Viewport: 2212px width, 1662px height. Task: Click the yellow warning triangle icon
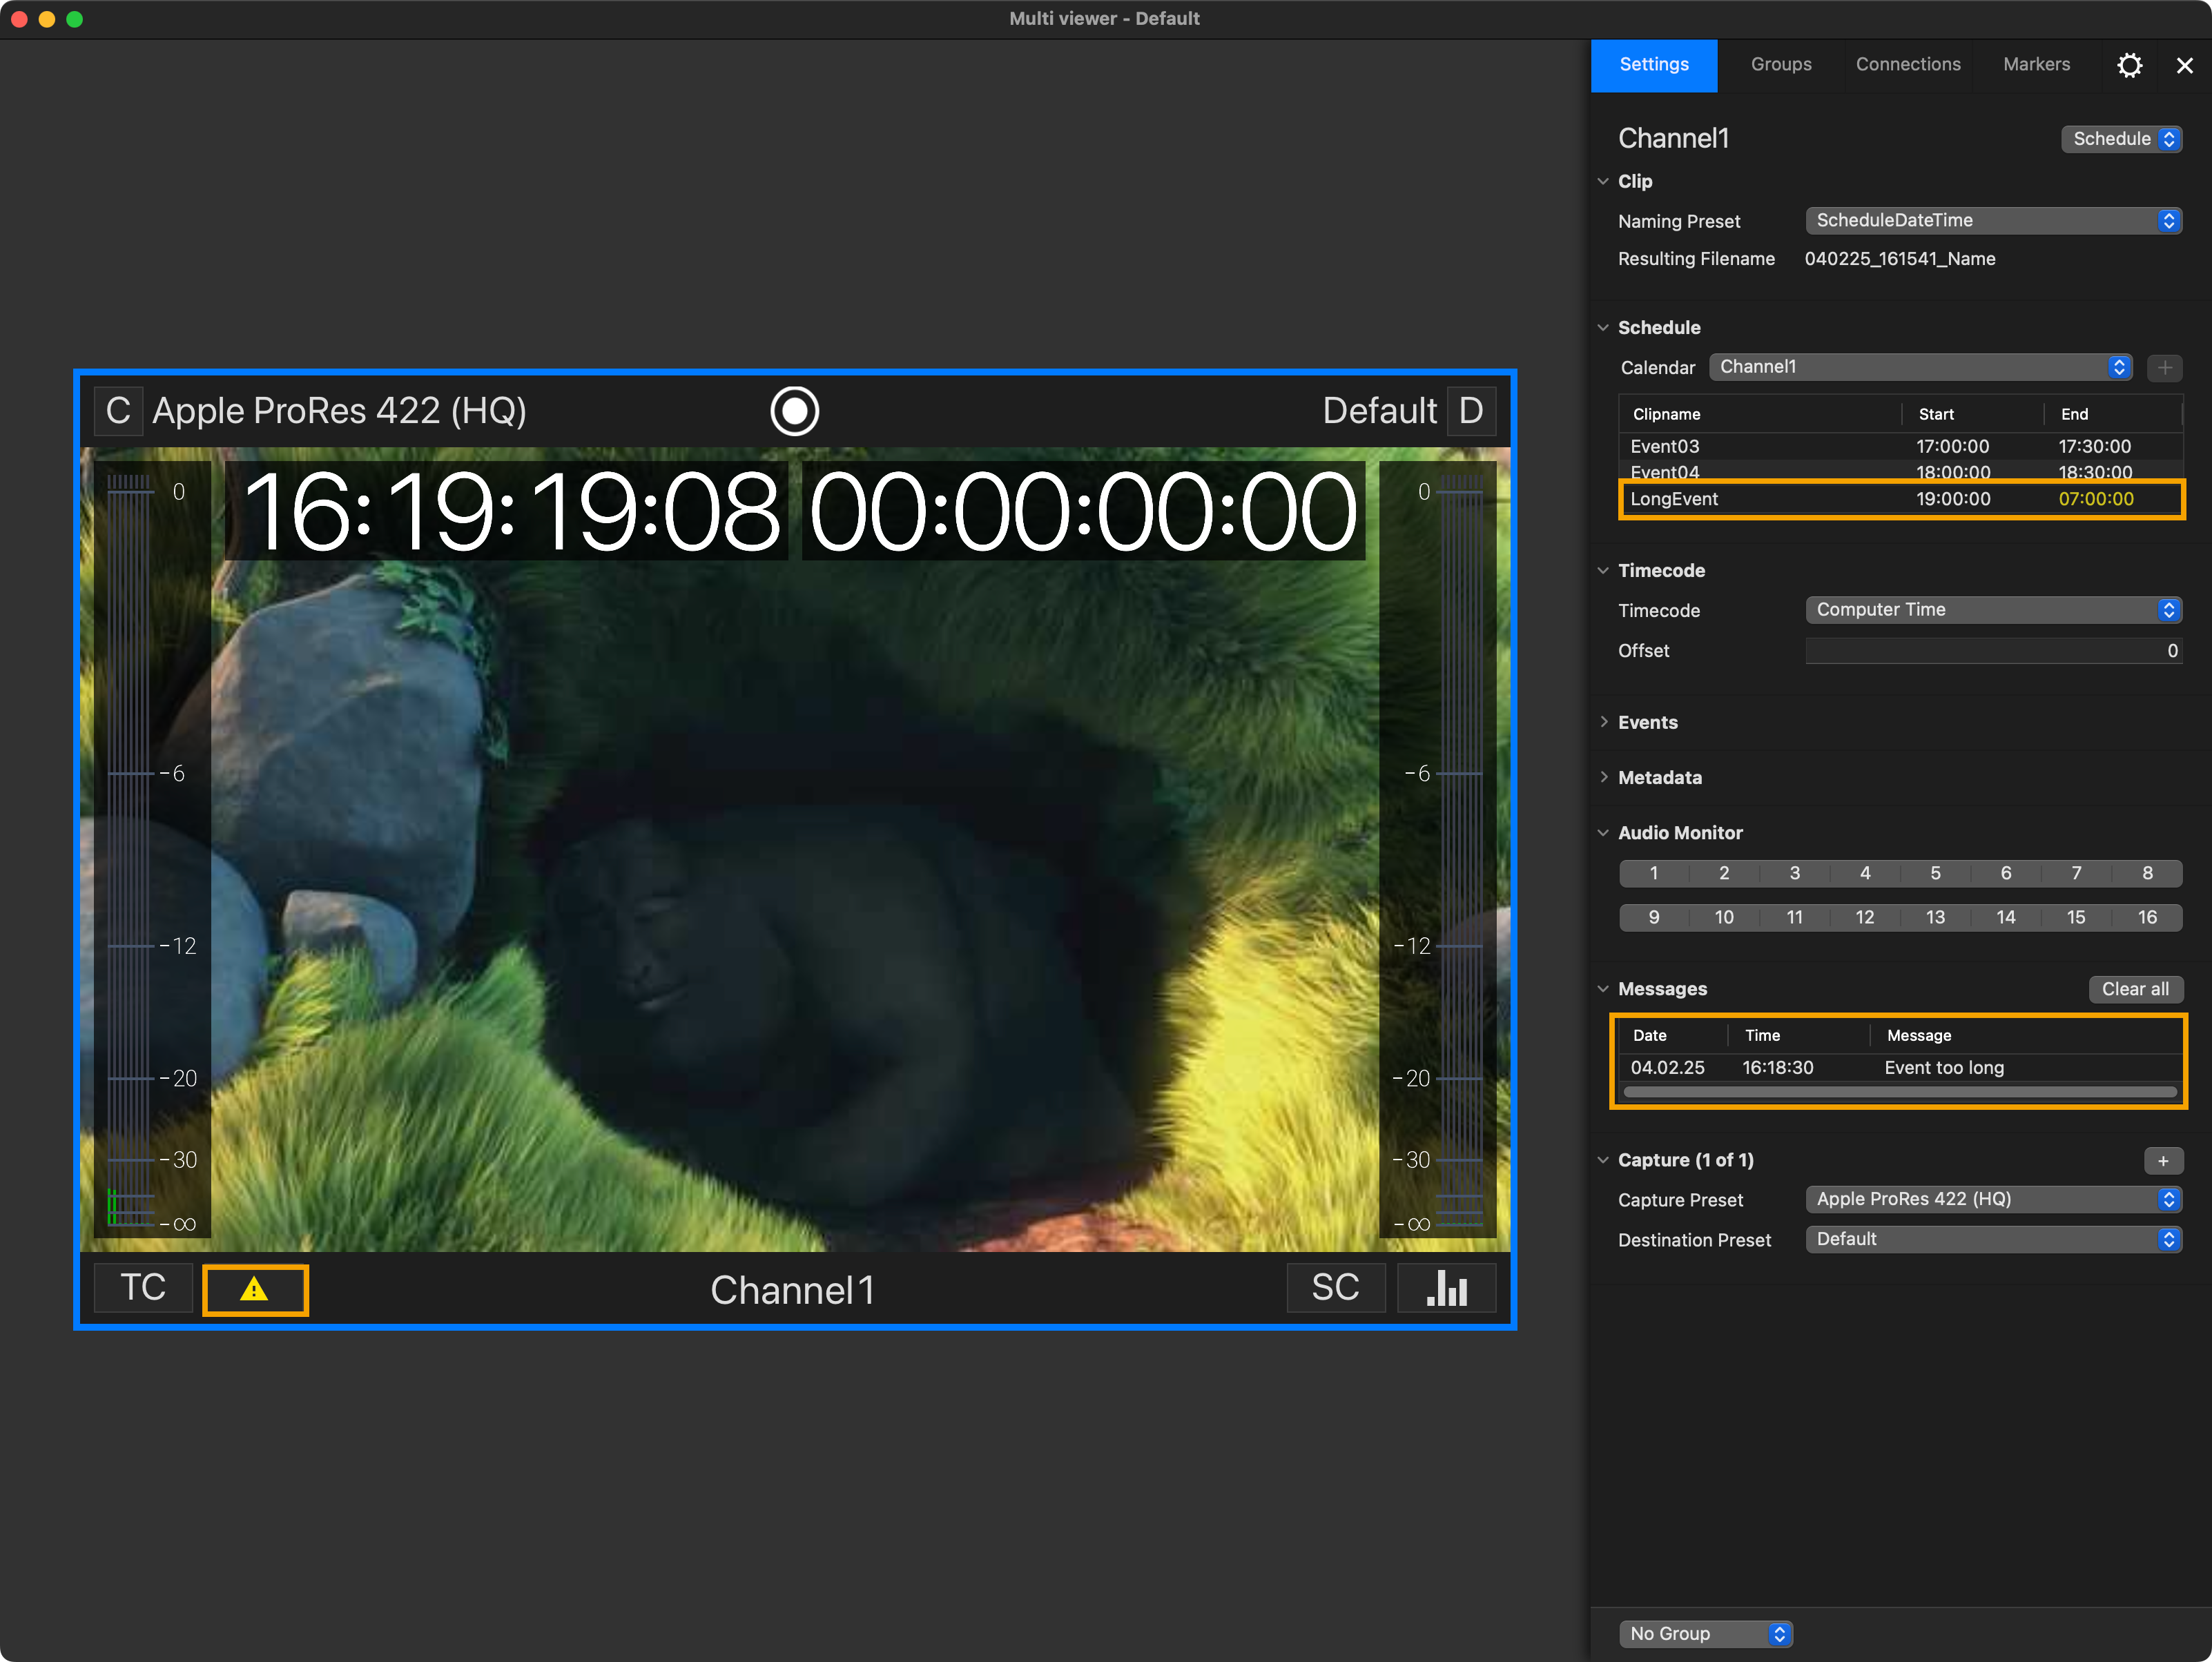coord(255,1289)
